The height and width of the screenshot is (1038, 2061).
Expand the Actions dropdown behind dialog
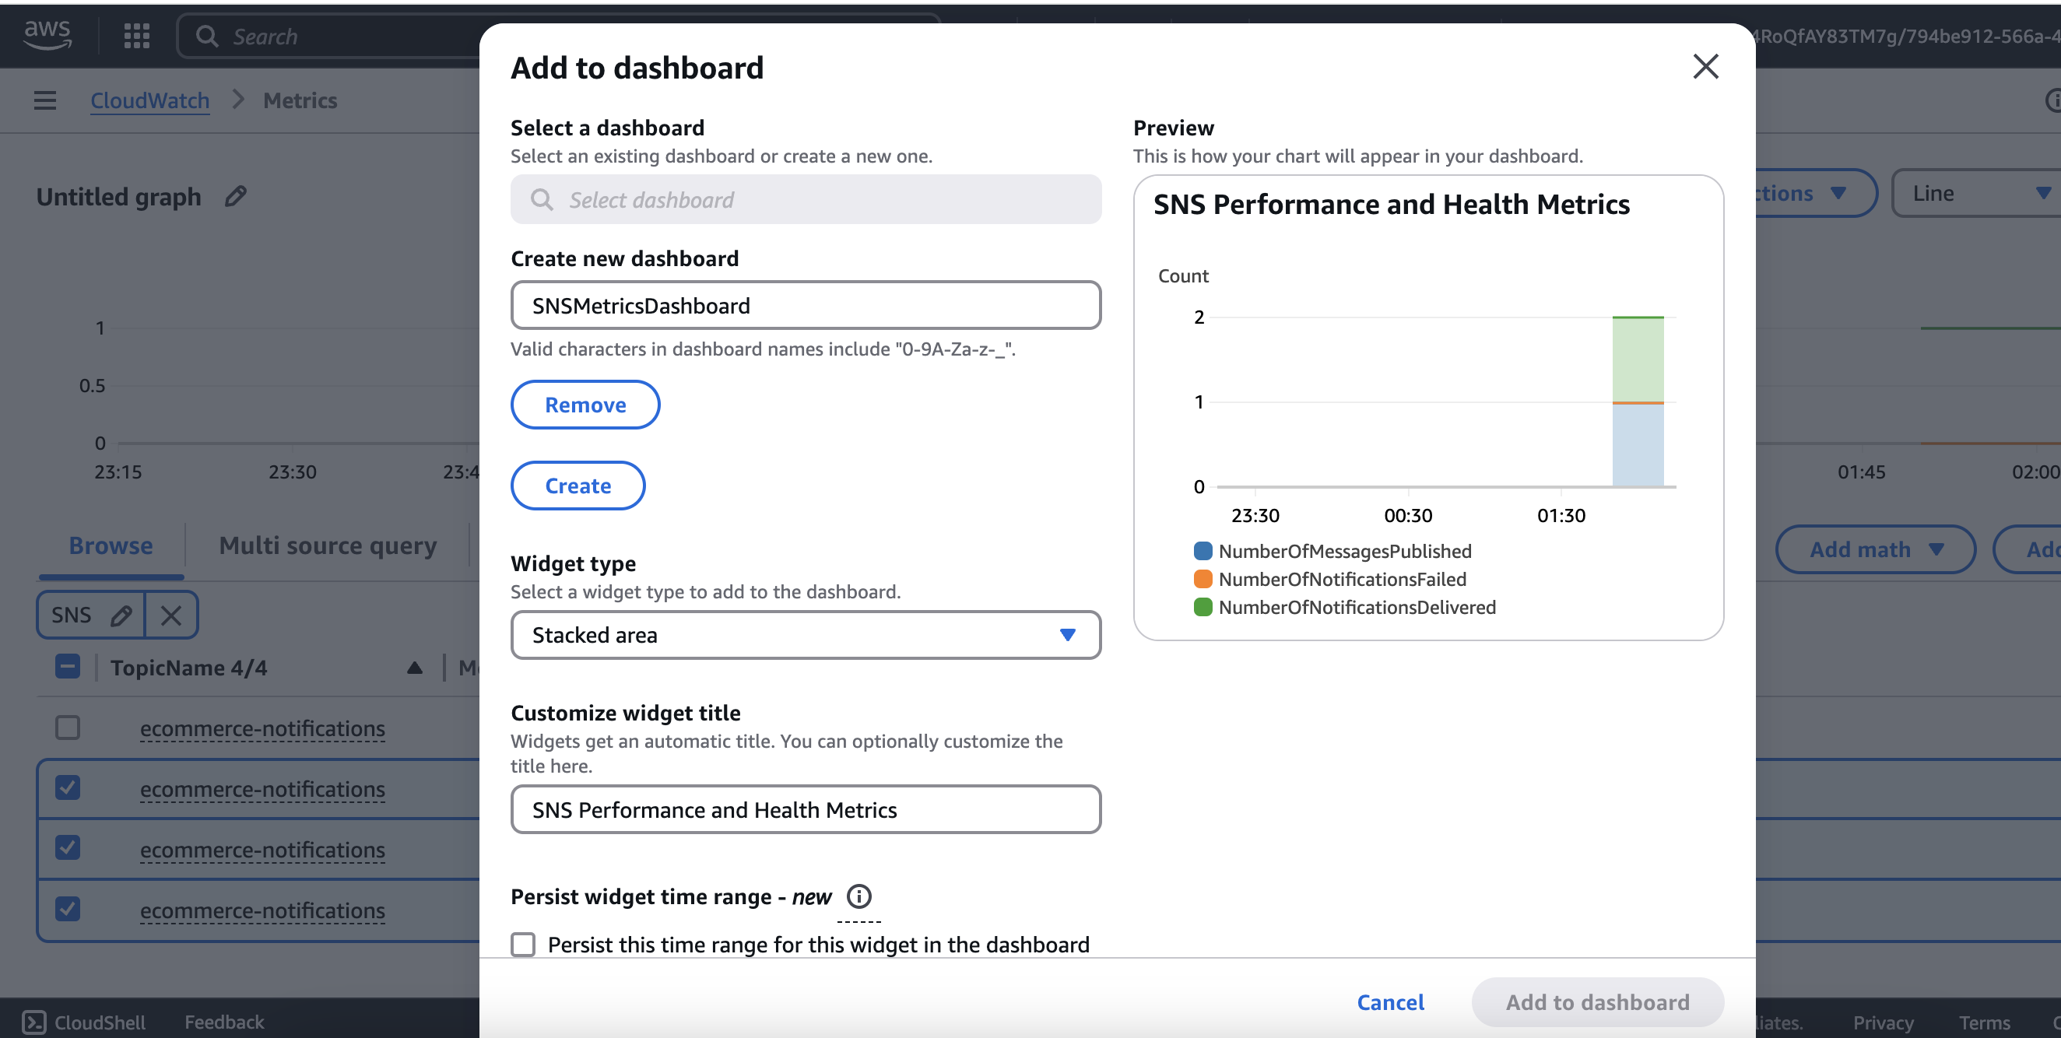pyautogui.click(x=1814, y=194)
